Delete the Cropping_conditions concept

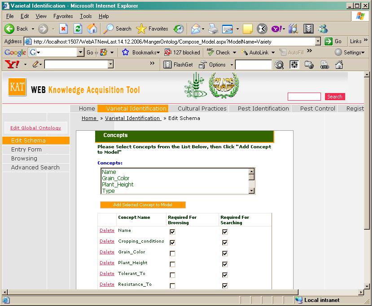(x=107, y=241)
